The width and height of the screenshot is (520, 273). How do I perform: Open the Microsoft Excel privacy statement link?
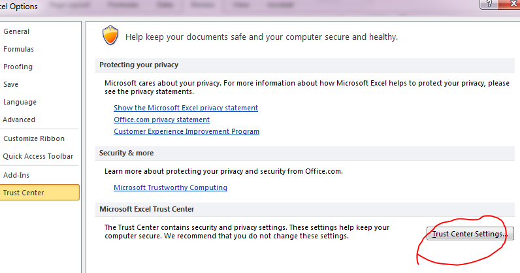(x=186, y=108)
